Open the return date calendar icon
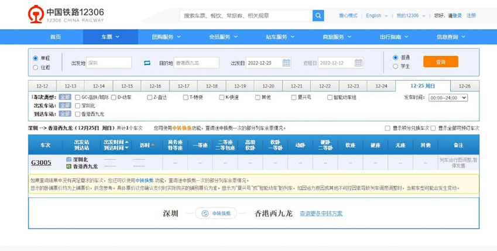The height and width of the screenshot is (251, 497). click(358, 63)
